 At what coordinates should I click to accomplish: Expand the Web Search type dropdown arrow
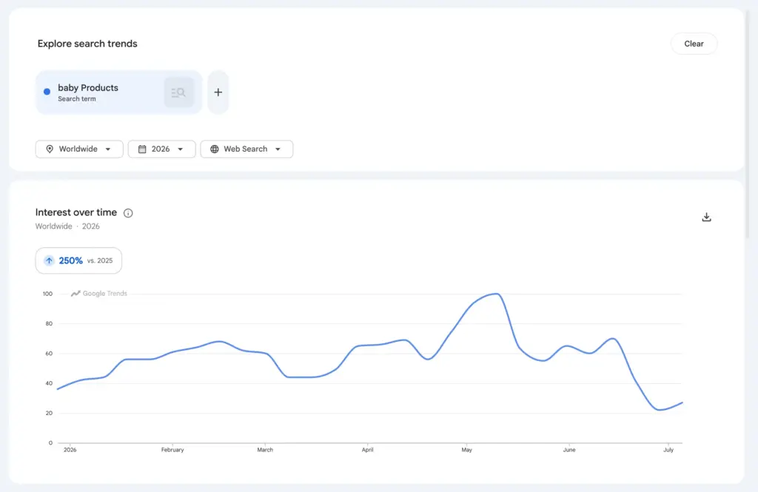[278, 149]
